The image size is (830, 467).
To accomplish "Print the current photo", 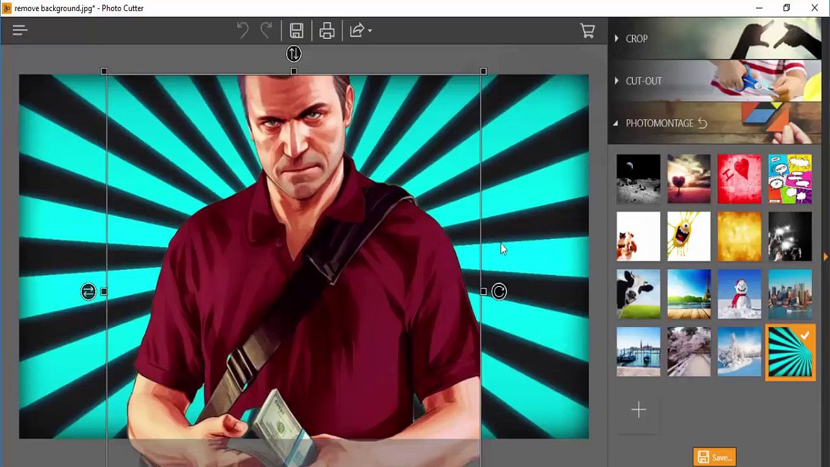I will click(x=327, y=30).
